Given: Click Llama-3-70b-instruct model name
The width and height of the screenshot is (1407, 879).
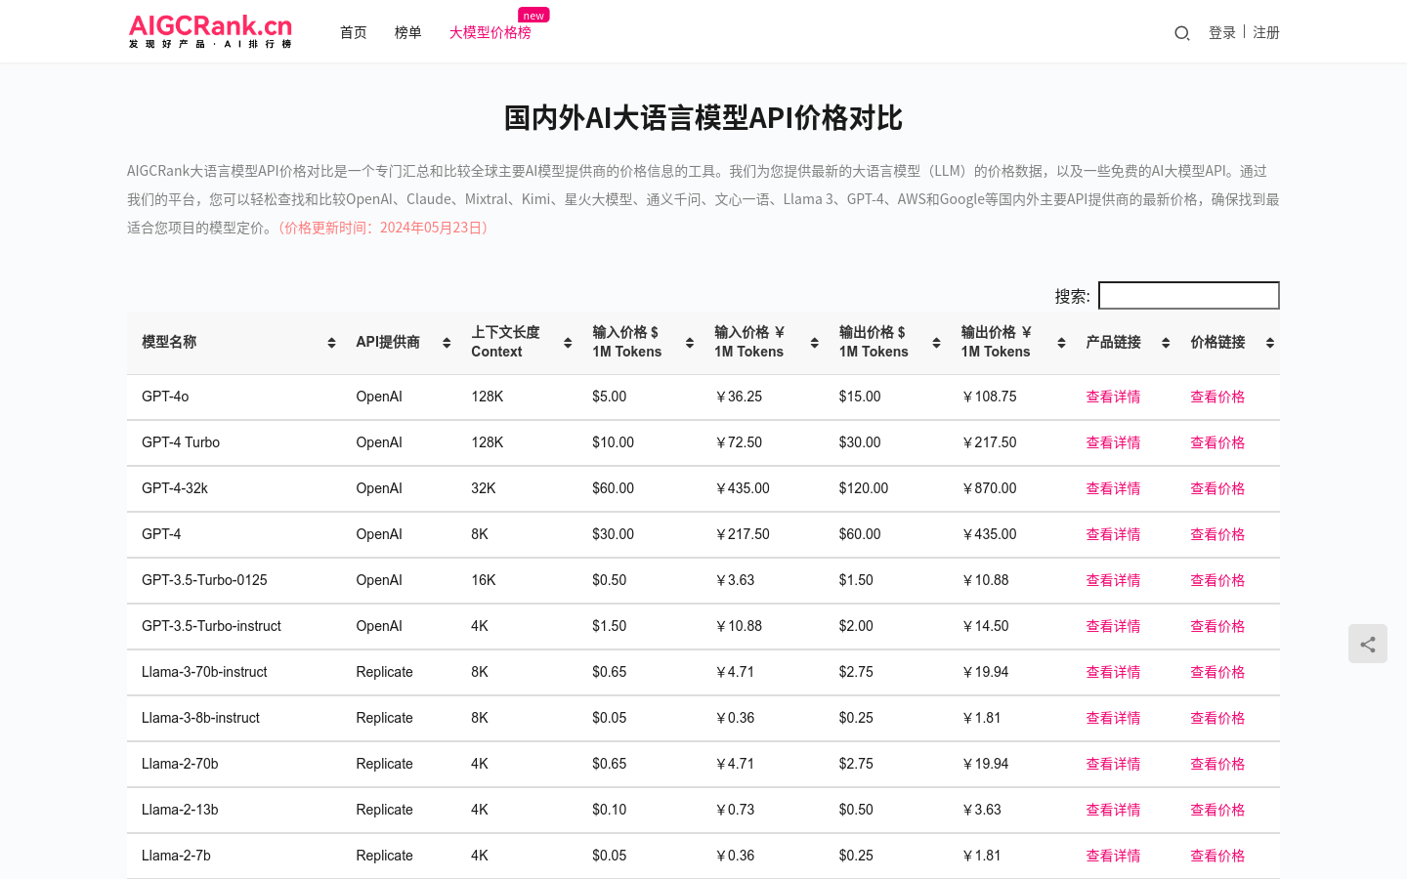Looking at the screenshot, I should coord(204,672).
